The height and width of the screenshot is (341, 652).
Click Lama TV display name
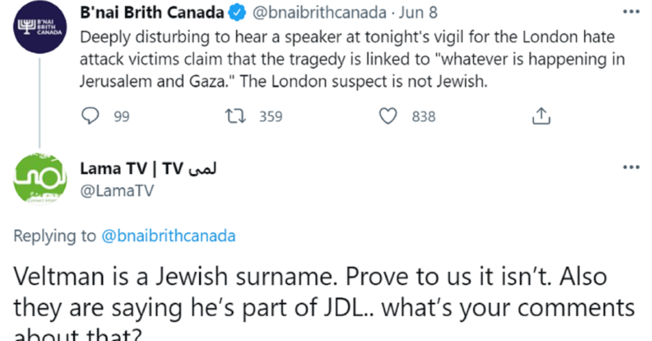coord(148,168)
